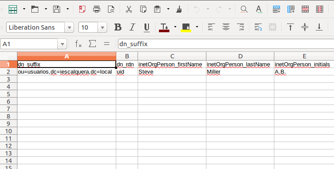This screenshot has width=334, height=169.
Task: Open the background color palette dropdown
Action: click(197, 27)
